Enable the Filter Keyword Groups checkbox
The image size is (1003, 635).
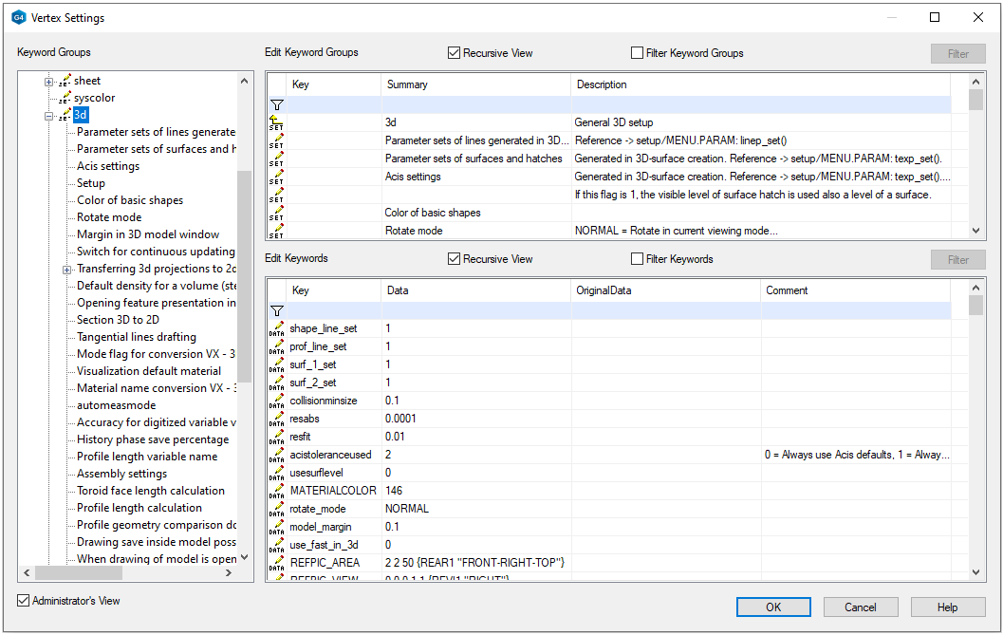(638, 53)
